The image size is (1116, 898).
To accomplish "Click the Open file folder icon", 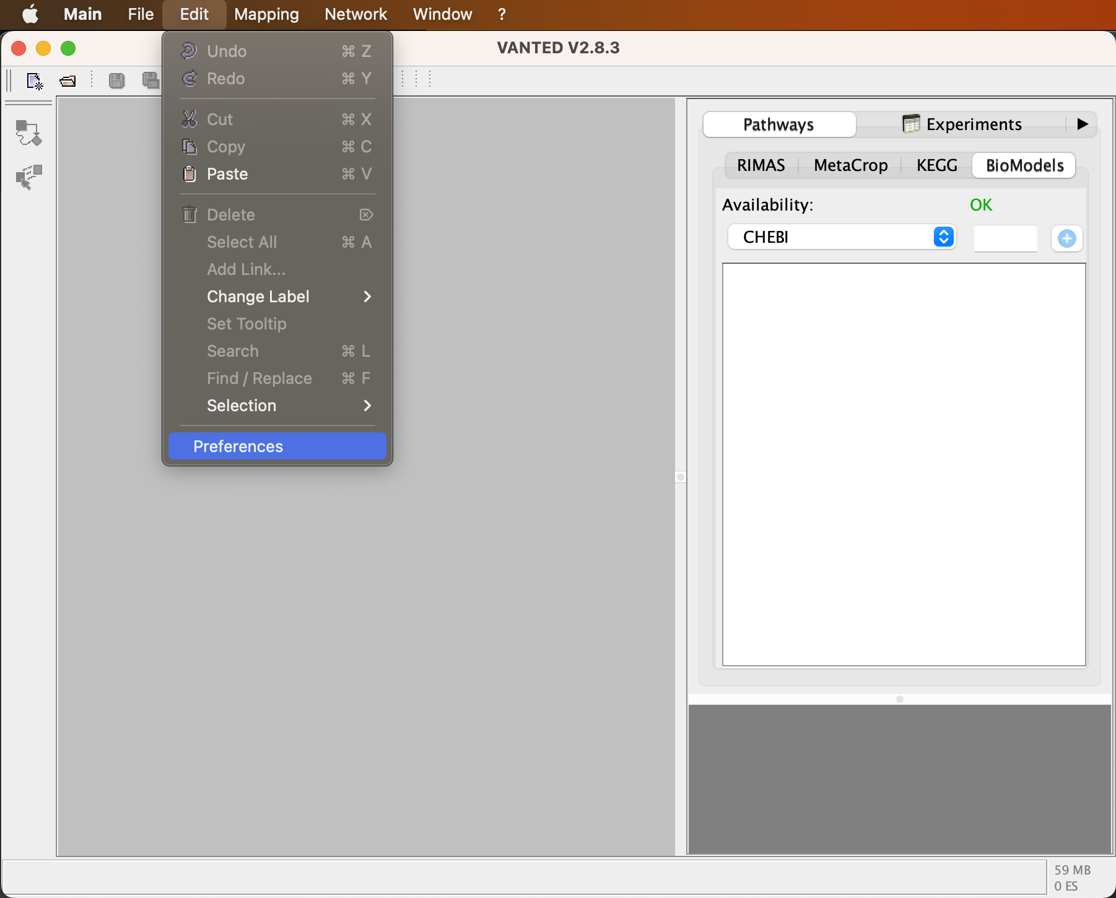I will (68, 81).
